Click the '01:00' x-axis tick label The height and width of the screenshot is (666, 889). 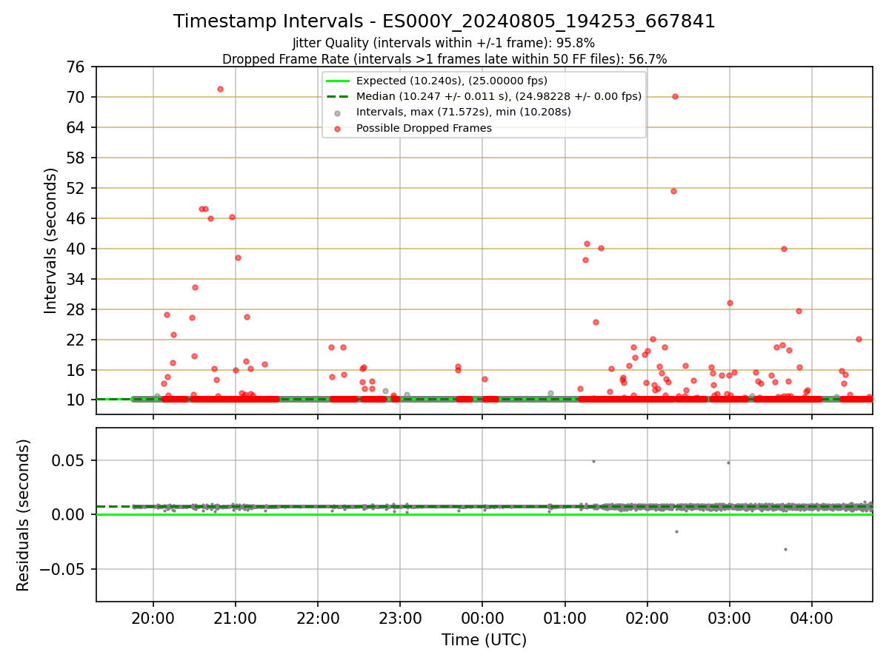click(565, 617)
